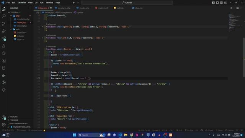Open the Run menu
245x138 pixels.
tap(42, 3)
